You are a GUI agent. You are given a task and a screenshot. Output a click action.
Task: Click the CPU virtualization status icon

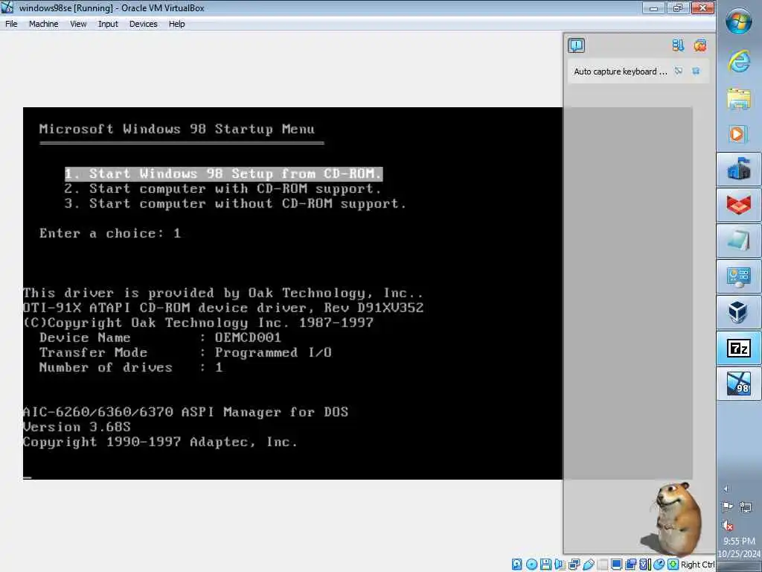coord(645,565)
